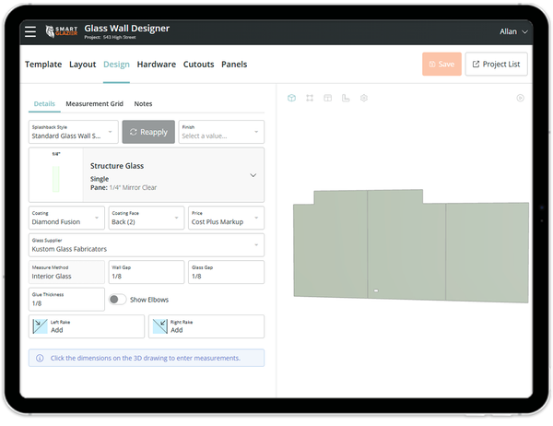Select the L-shaped plan view icon
This screenshot has height=426, width=553.
coord(346,98)
